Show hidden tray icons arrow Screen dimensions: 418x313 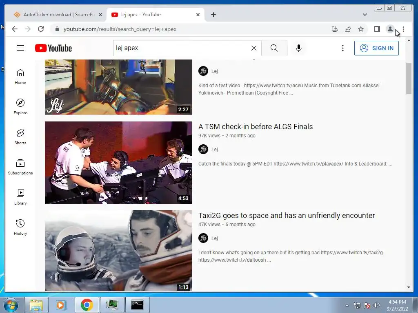(347, 305)
